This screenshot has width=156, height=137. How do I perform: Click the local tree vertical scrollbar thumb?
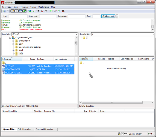pyautogui.click(x=76, y=43)
